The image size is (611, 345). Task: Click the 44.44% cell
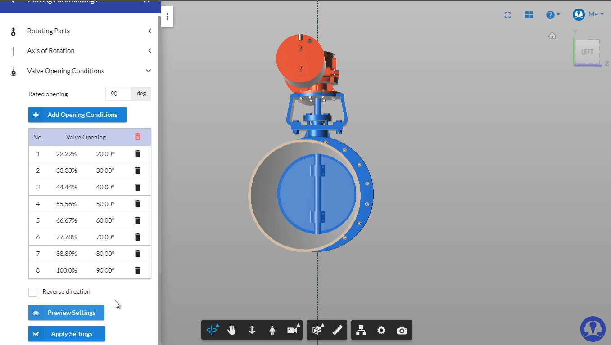tap(67, 187)
